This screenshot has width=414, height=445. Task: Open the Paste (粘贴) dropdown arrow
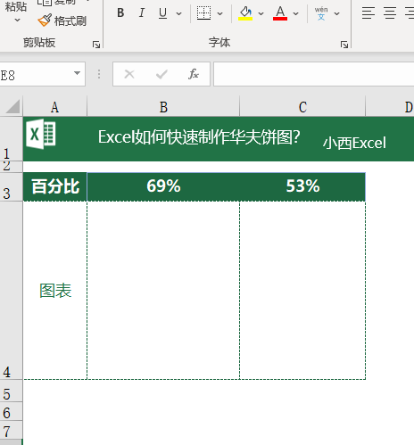(17, 21)
